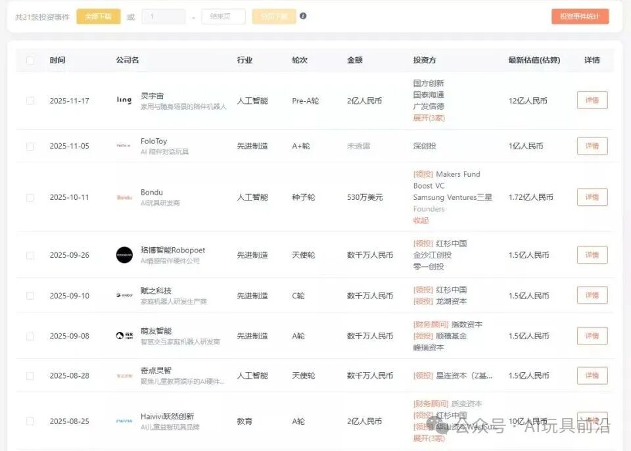The image size is (631, 451).
Task: Click the 灵宇宙 ling company logo
Action: 124,100
